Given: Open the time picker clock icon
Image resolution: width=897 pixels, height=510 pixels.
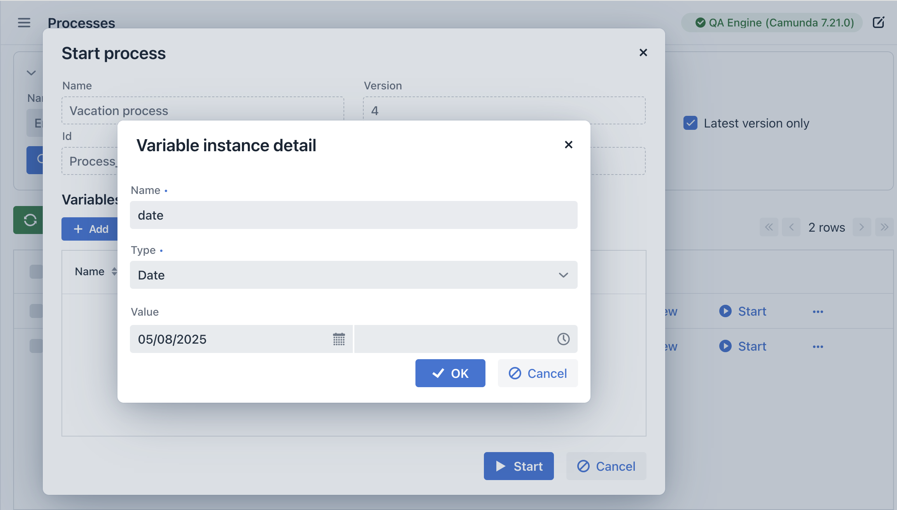Looking at the screenshot, I should click(563, 339).
